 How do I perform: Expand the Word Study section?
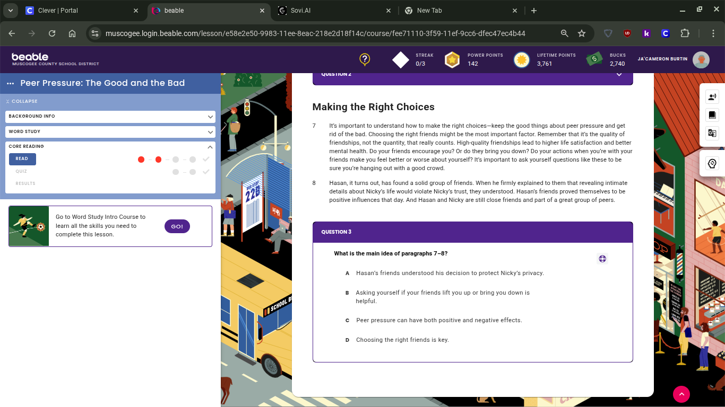tap(110, 131)
